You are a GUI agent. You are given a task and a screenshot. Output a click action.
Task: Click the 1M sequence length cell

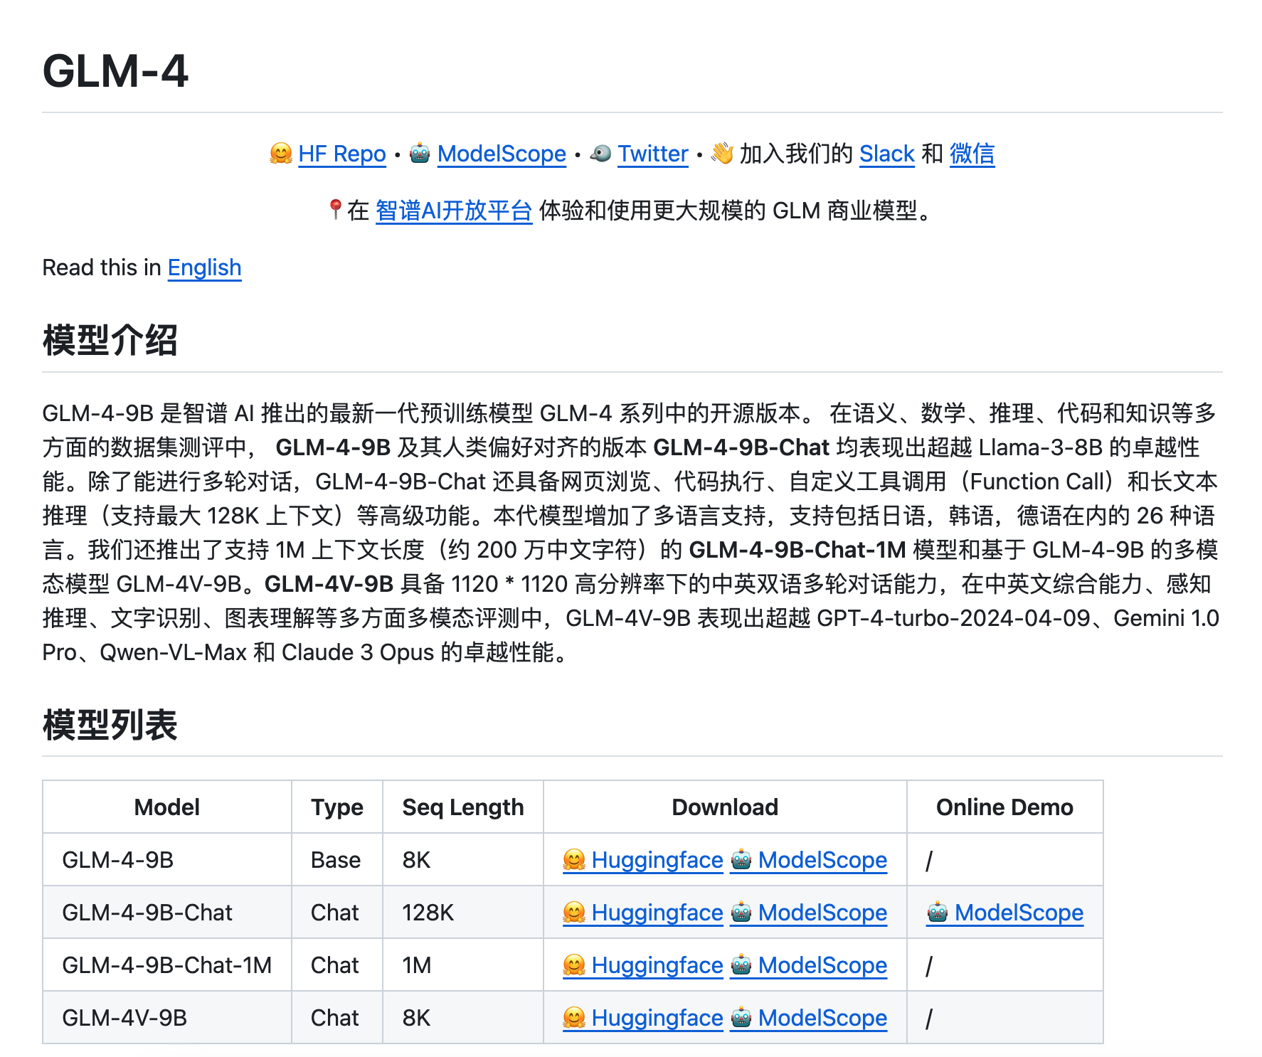tap(463, 965)
